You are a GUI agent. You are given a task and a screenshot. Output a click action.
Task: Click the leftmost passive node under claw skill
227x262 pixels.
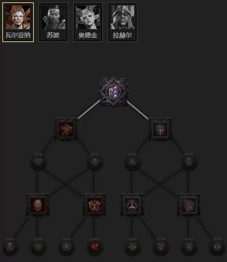[38, 162]
